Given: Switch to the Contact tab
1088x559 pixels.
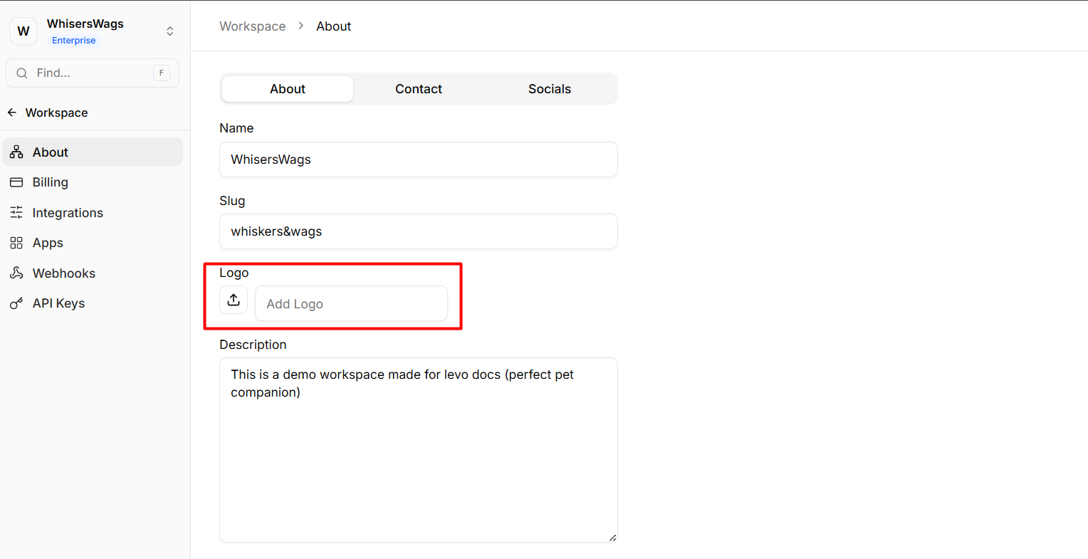Looking at the screenshot, I should click(419, 89).
